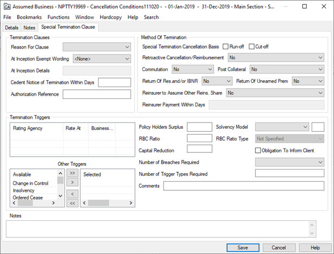Image resolution: width=334 pixels, height=254 pixels.
Task: Click the move all left (<<) button
Action: (72, 203)
